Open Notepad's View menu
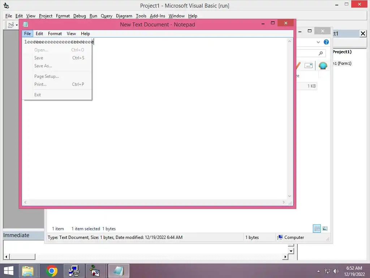Screen dimensions: 370x278 [x=71, y=34]
